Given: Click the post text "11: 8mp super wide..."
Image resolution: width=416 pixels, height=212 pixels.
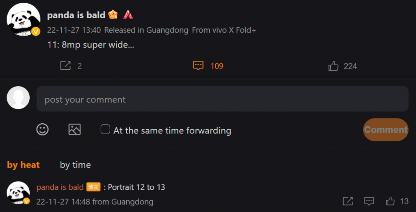Looking at the screenshot, I should pos(91,45).
